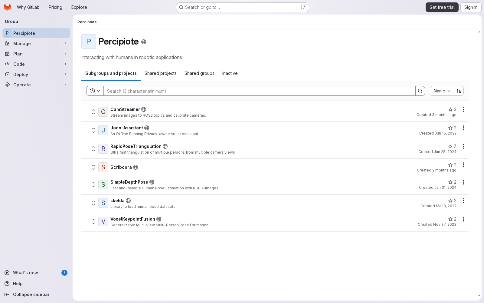Screen dimensions: 484x303
Task: Open actions menu for Jaco-Assistant
Action: click(464, 128)
